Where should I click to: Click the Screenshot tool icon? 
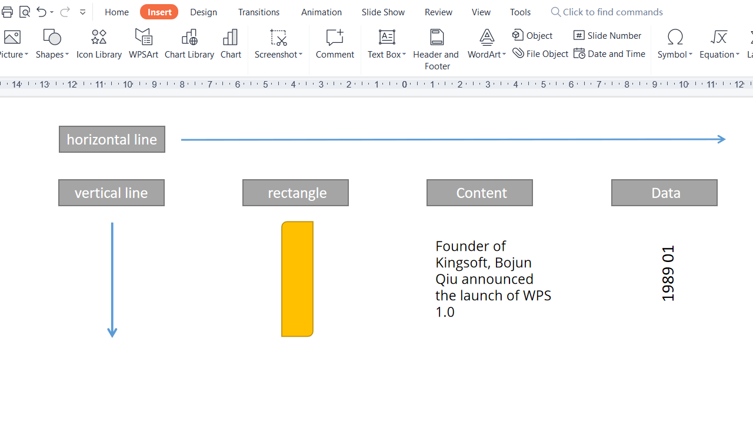point(278,38)
